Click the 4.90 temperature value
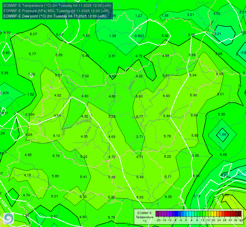This screenshot has width=246, height=227. pos(83,217)
